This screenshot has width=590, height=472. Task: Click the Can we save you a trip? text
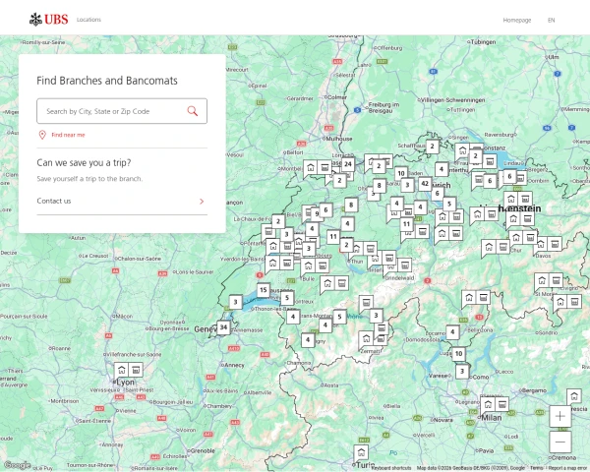[84, 162]
